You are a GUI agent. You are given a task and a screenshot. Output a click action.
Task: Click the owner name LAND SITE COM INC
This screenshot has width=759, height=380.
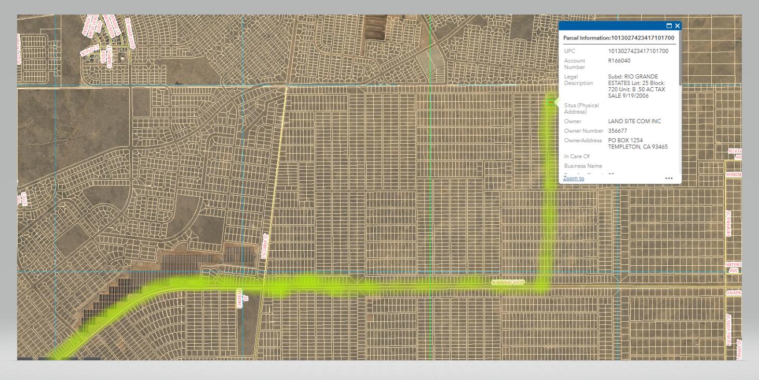(x=634, y=121)
